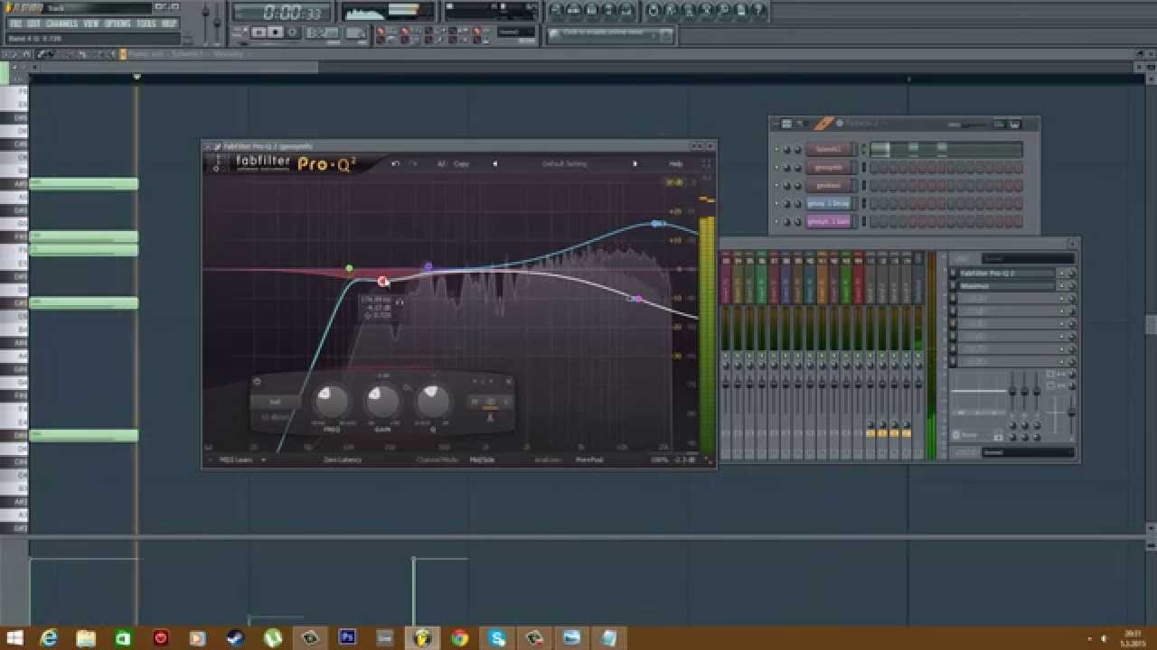The width and height of the screenshot is (1157, 650).
Task: Toggle Pro-Q 2 full screen mode icon
Action: coord(706,163)
